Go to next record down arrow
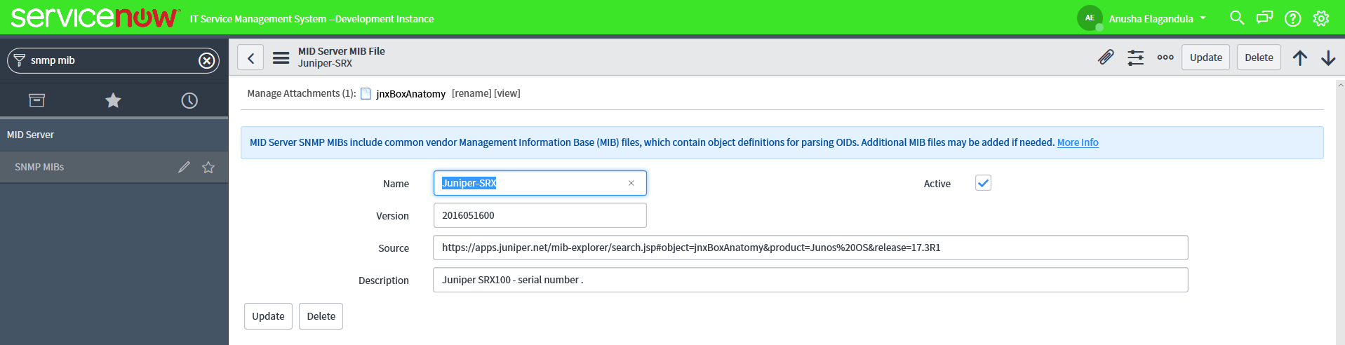 coord(1328,57)
